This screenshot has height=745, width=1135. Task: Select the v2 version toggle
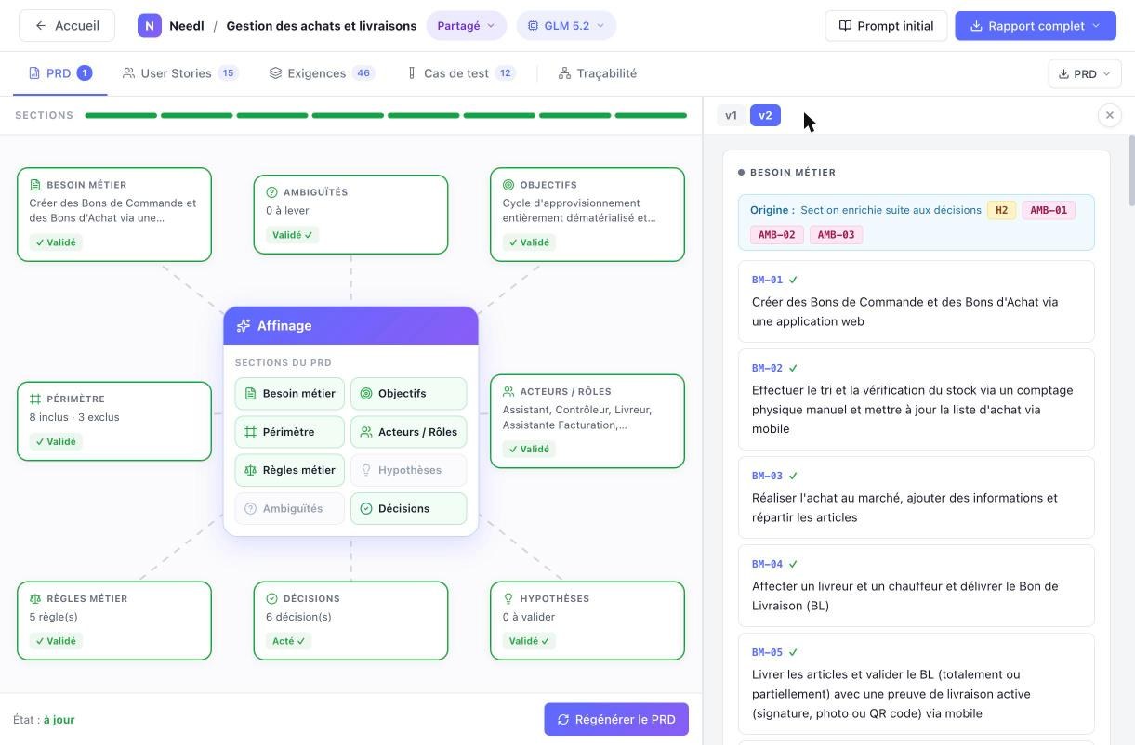point(765,116)
